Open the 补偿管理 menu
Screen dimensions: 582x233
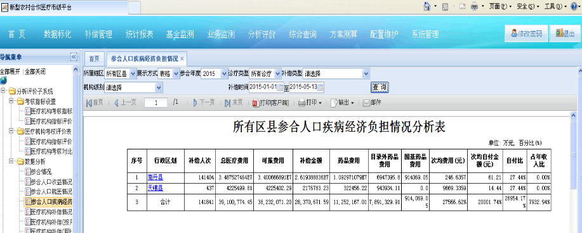point(98,34)
